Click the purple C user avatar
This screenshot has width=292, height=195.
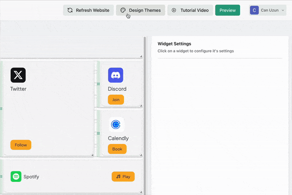(x=254, y=10)
